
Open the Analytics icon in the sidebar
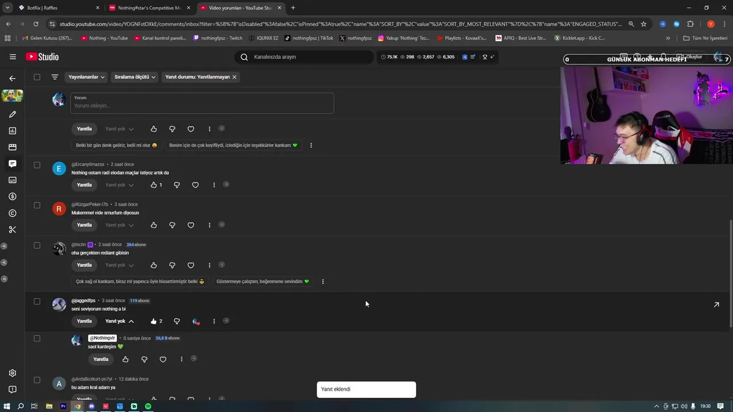click(13, 131)
